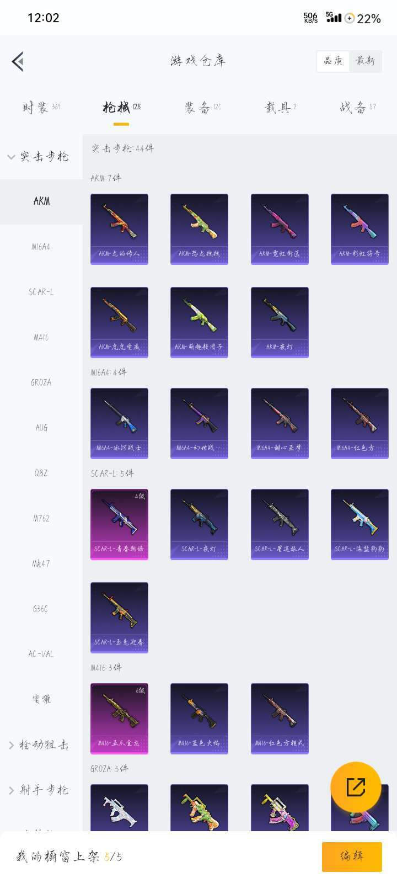Select GROZA in the weapon sidebar
The image size is (397, 883).
pos(41,382)
